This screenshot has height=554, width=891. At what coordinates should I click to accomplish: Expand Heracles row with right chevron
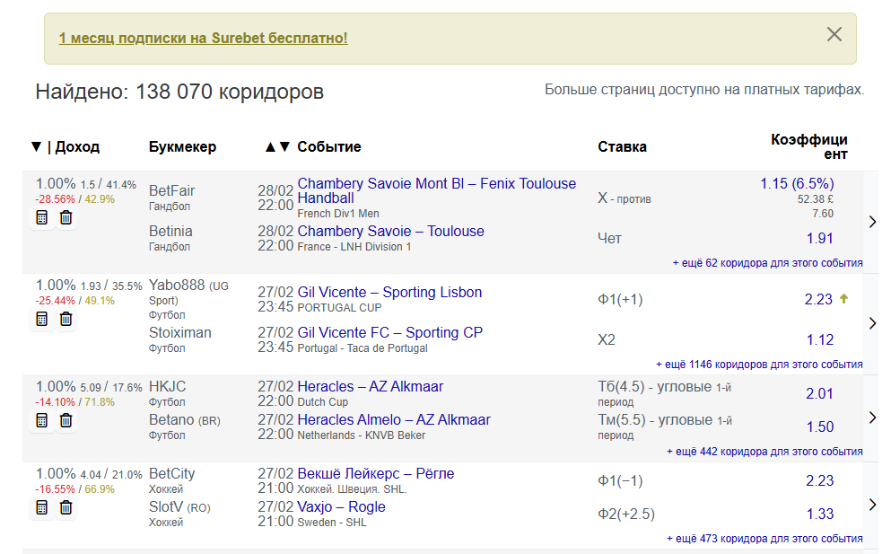click(872, 418)
